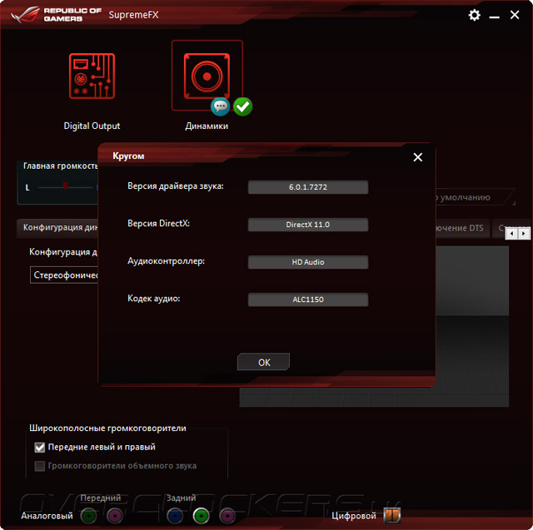The image size is (533, 530).
Task: Click the SupremeFX title text
Action: click(133, 15)
